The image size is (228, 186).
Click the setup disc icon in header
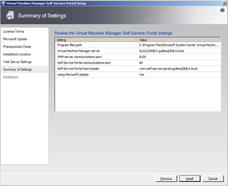(10, 15)
